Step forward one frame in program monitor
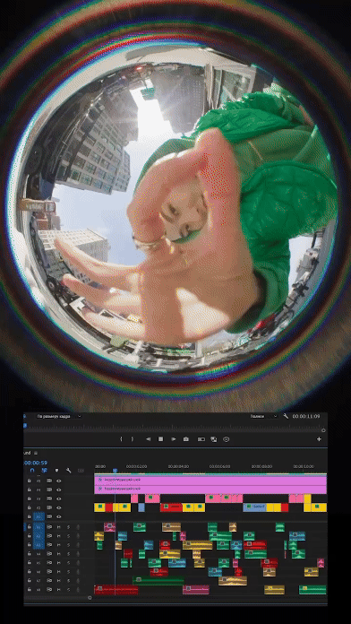The height and width of the screenshot is (624, 351). pyautogui.click(x=174, y=439)
